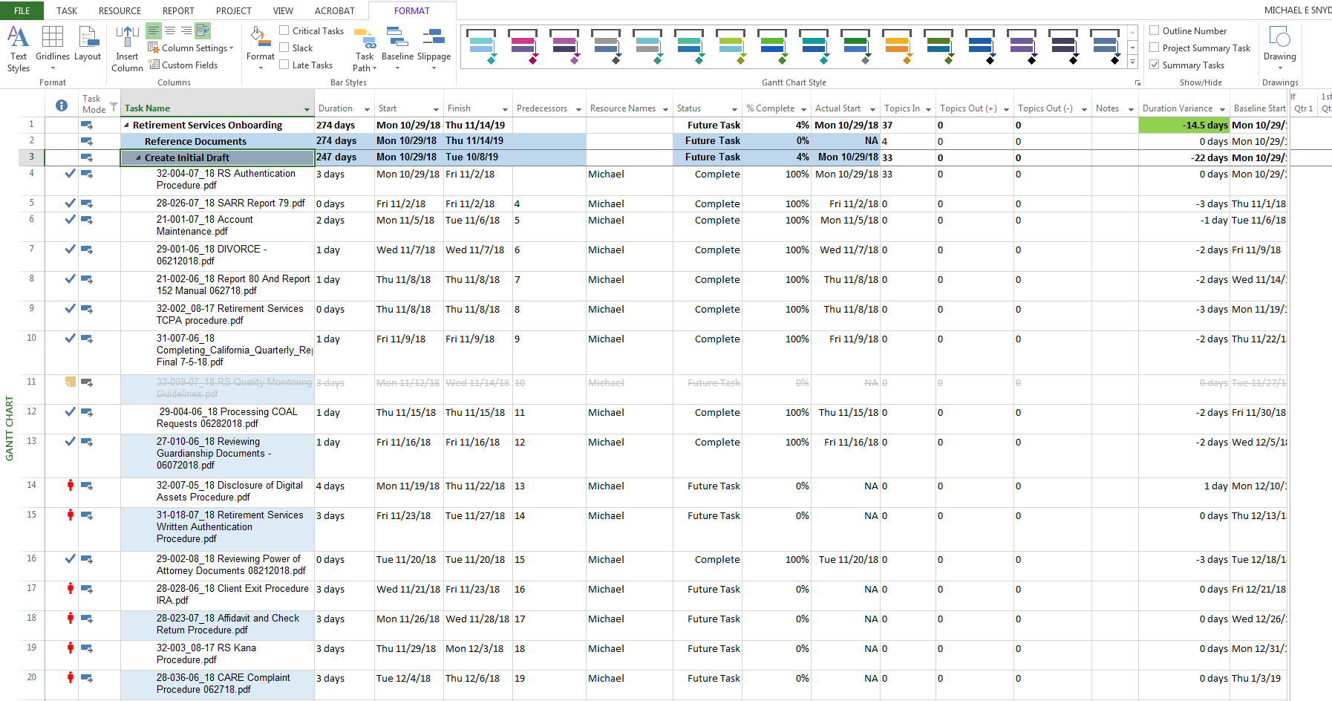Viewport: 1332px width, 701px height.
Task: Click the -14.5 days duration variance cell
Action: [x=1184, y=125]
